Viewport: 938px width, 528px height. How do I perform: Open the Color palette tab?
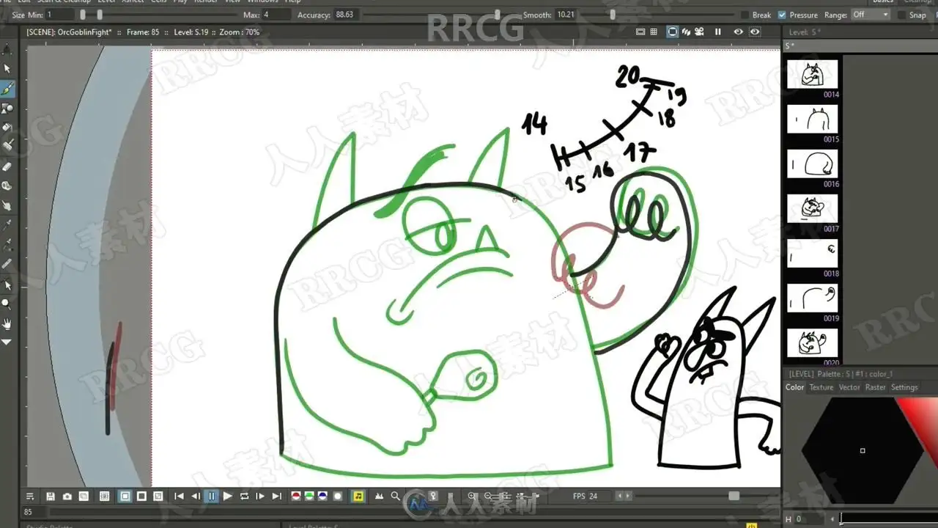point(794,387)
